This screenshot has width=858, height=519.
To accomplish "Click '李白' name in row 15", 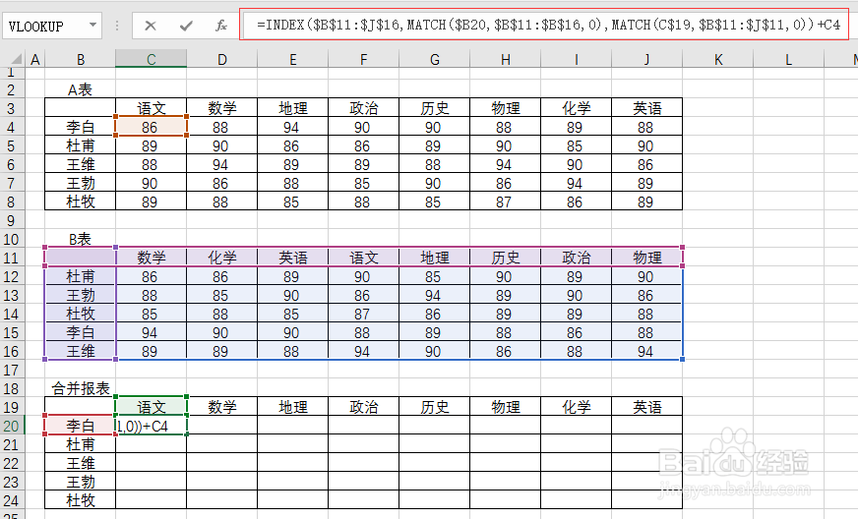I will coord(81,332).
